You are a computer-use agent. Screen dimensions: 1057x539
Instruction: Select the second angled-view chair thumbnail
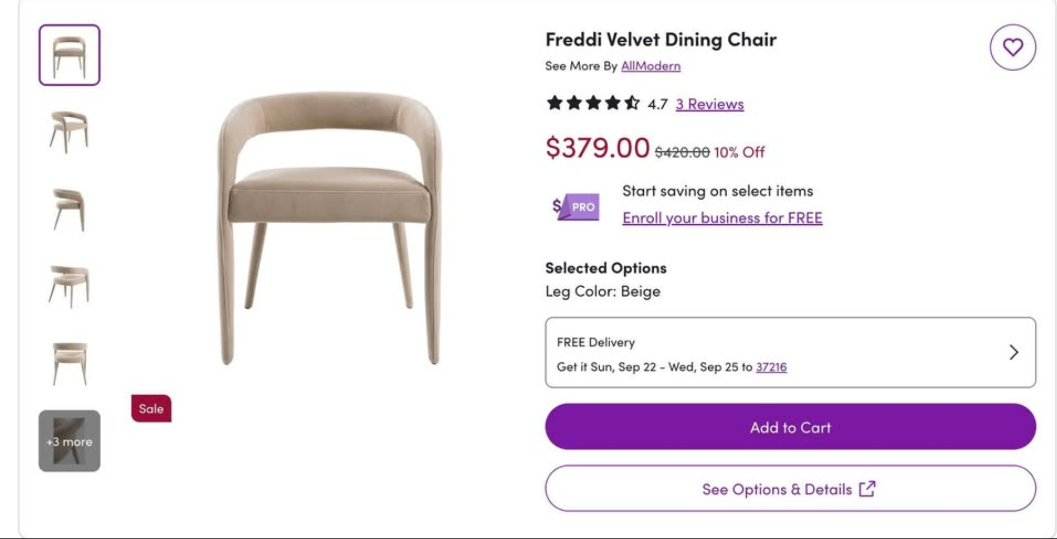tap(69, 132)
